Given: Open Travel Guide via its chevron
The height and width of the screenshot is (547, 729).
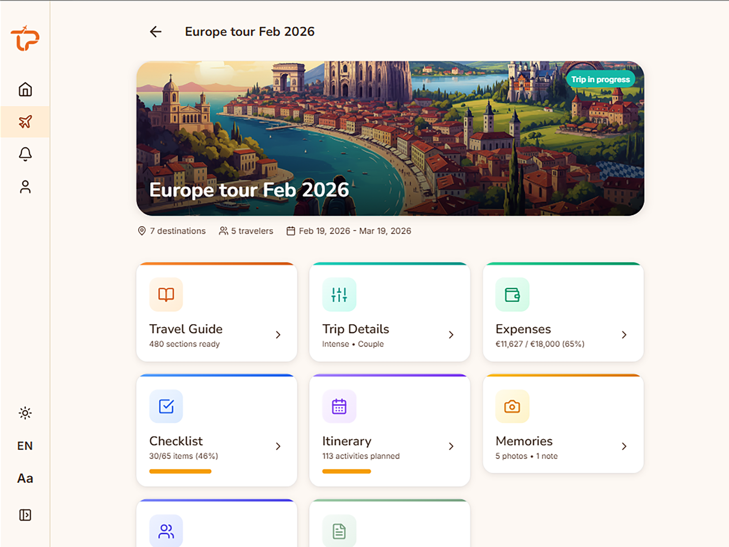Looking at the screenshot, I should [278, 335].
